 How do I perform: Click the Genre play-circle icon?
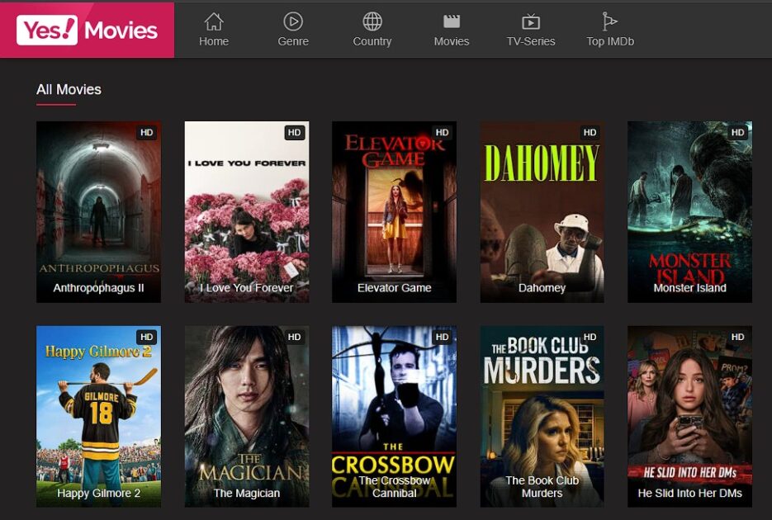point(293,21)
